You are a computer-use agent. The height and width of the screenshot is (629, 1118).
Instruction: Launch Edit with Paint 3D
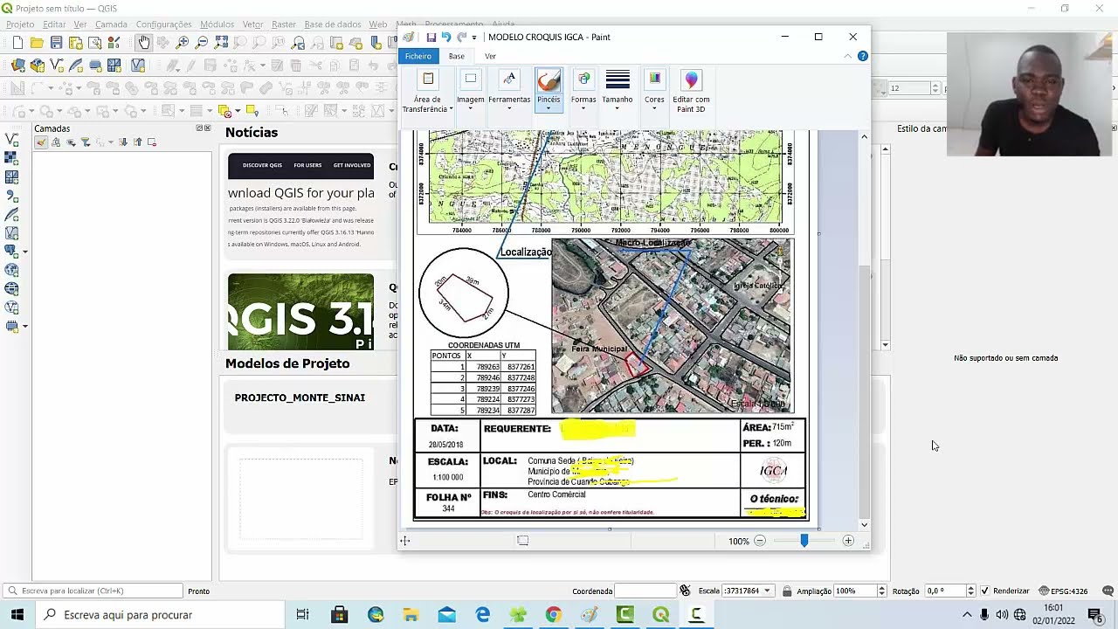tap(691, 92)
